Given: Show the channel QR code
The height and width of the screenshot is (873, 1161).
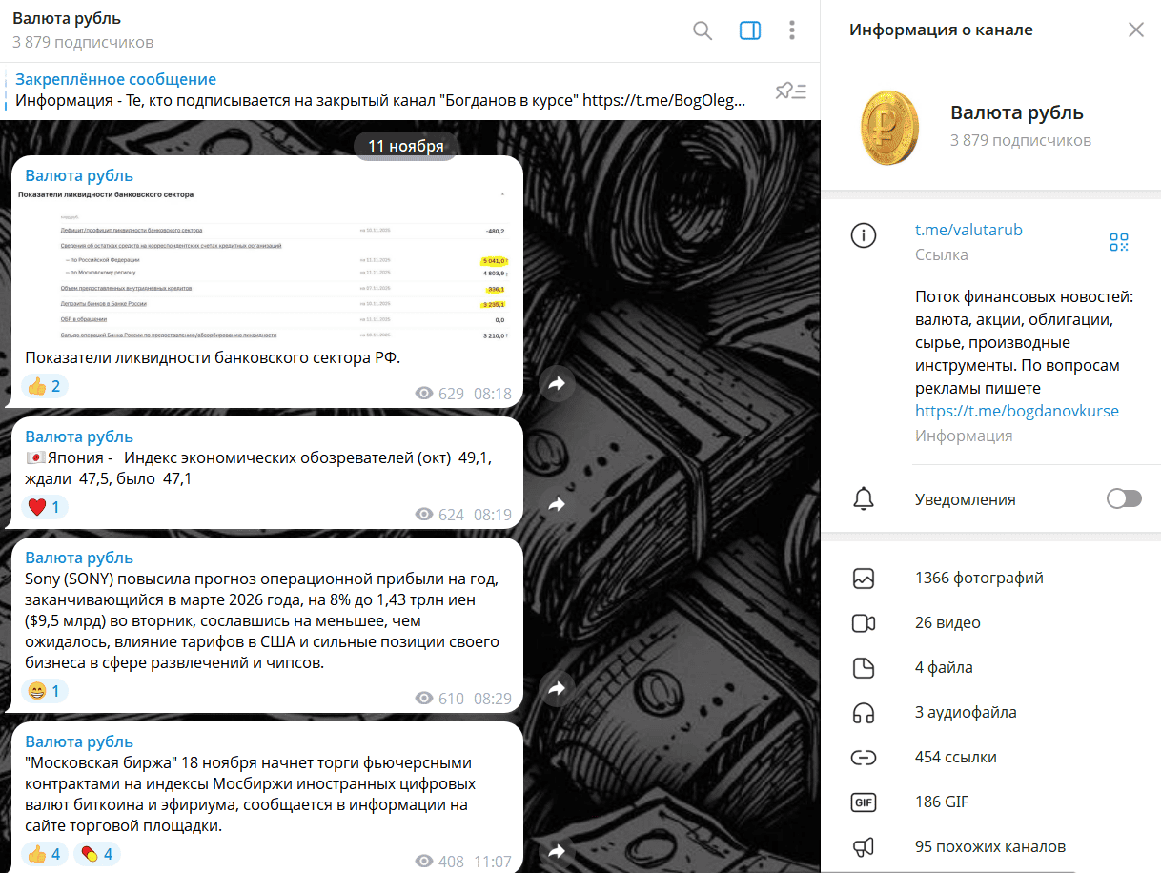Looking at the screenshot, I should (1119, 242).
